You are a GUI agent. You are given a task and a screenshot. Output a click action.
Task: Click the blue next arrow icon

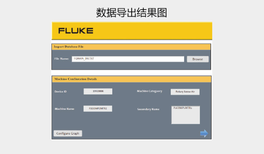point(204,133)
